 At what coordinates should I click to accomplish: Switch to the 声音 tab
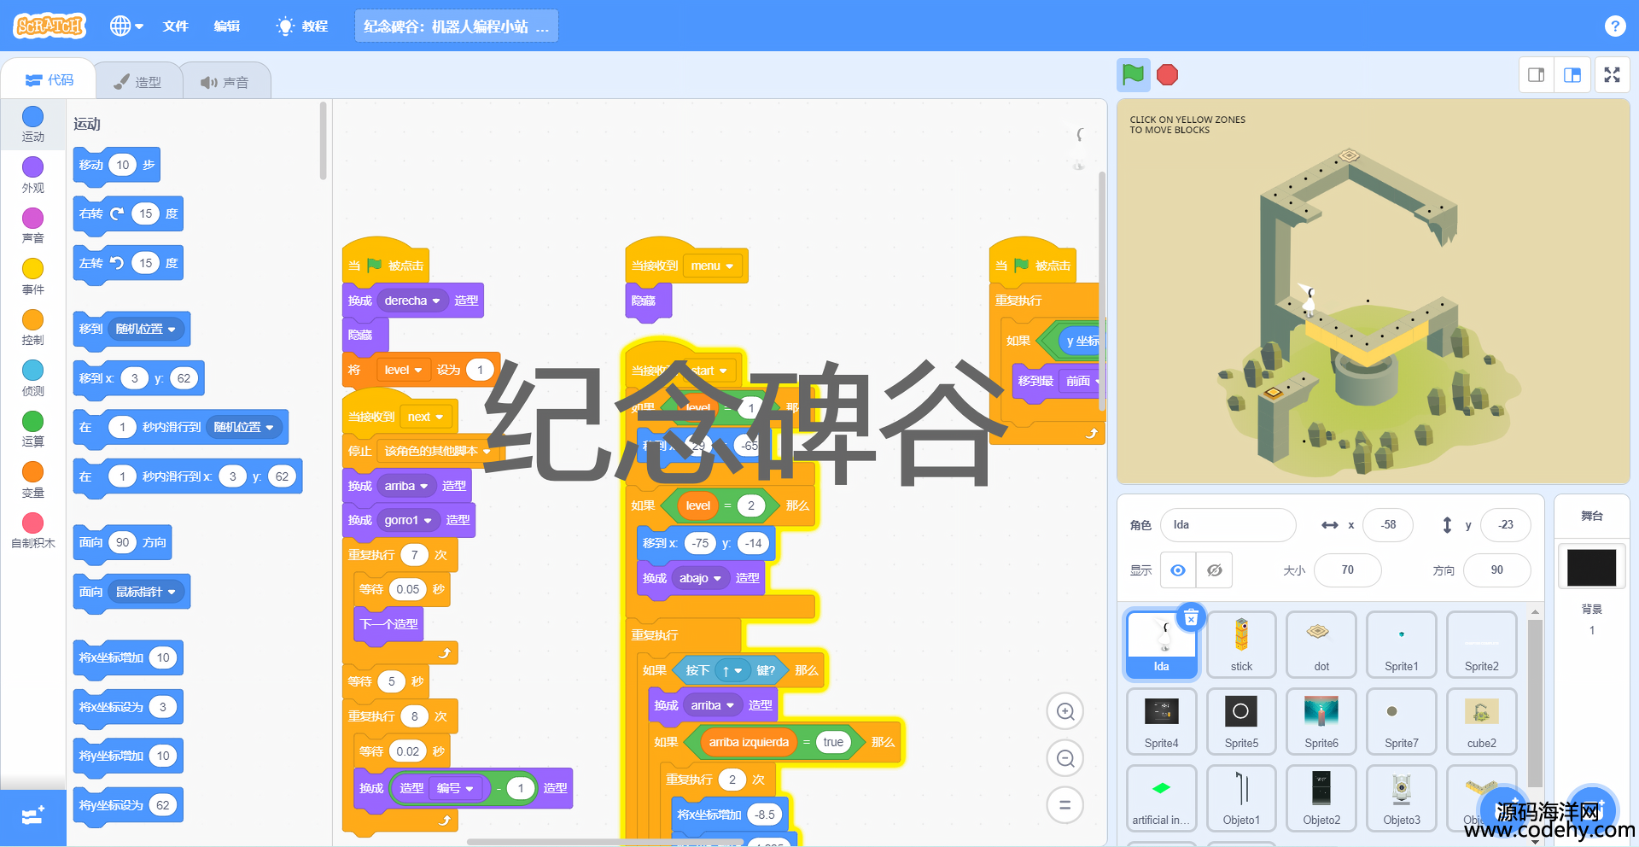pyautogui.click(x=225, y=81)
